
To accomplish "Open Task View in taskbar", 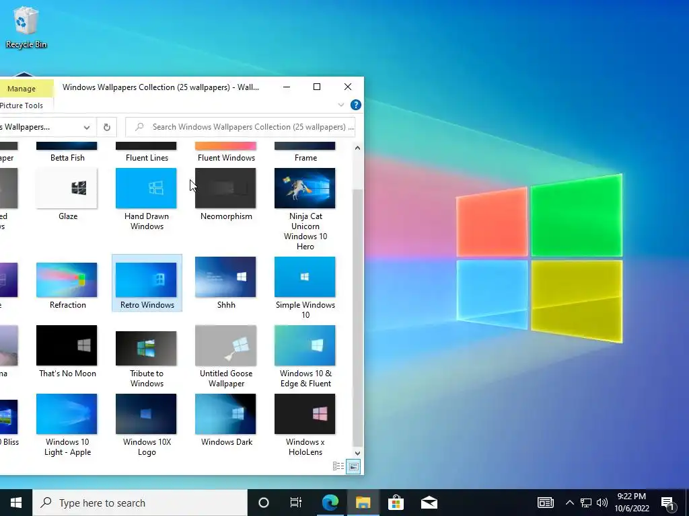I will pyautogui.click(x=296, y=503).
